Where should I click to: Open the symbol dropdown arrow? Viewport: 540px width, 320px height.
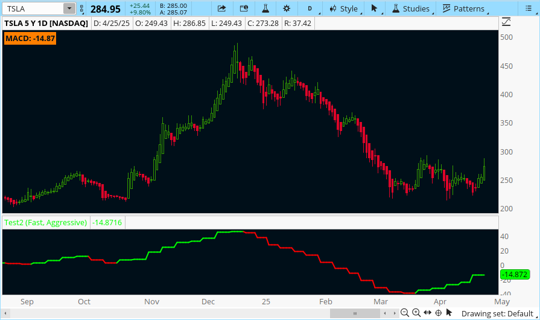tap(69, 8)
